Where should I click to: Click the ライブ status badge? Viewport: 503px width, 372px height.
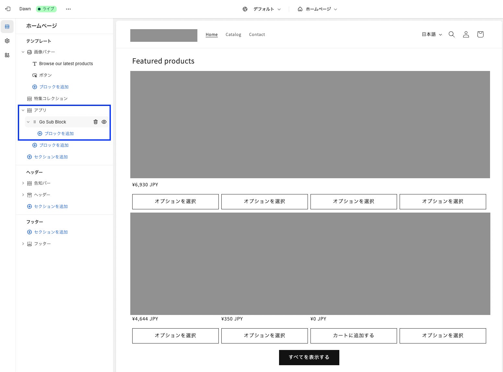pos(46,9)
